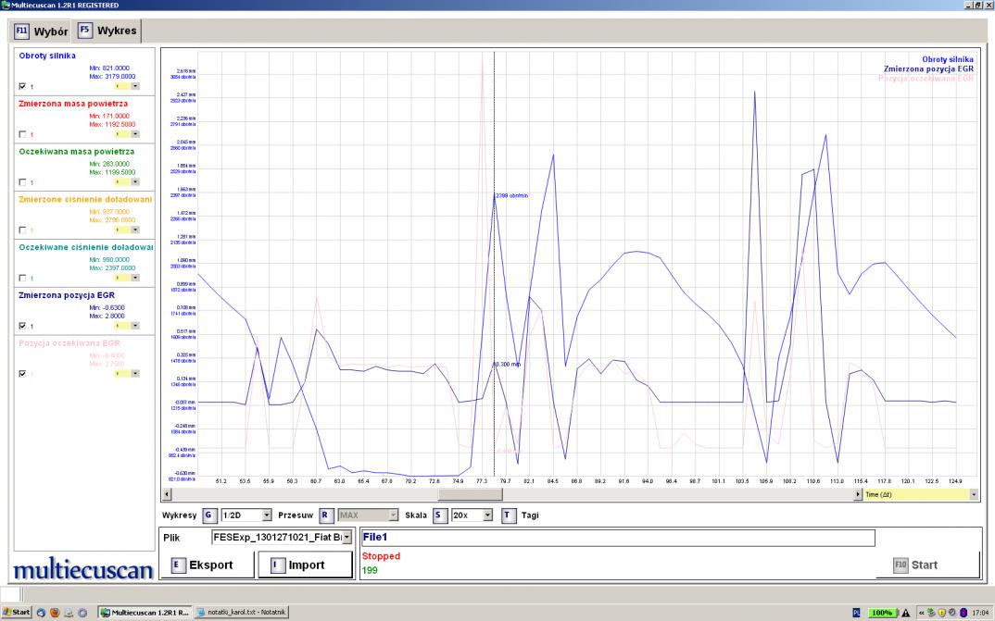Open the Zmierzone ciśnienie doładowania yellow dropdown
The width and height of the screenshot is (995, 621).
[x=127, y=230]
